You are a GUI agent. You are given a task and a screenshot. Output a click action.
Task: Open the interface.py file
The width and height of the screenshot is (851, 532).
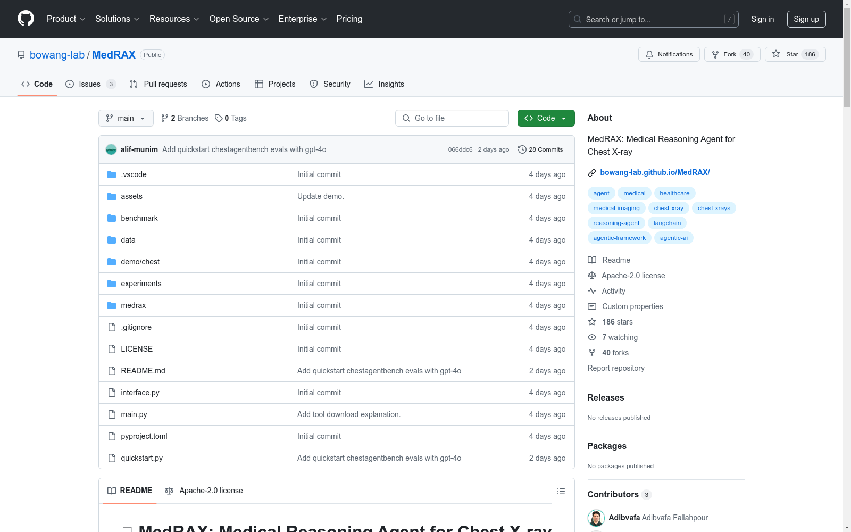pos(140,393)
